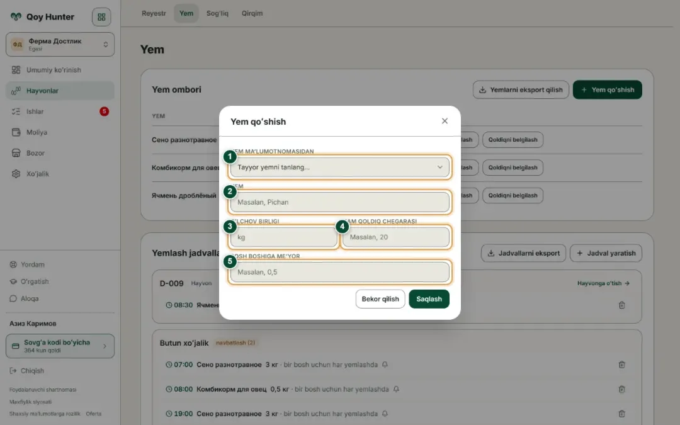Follow the Hayvonga o'tish link
Image resolution: width=680 pixels, height=425 pixels.
coord(603,283)
